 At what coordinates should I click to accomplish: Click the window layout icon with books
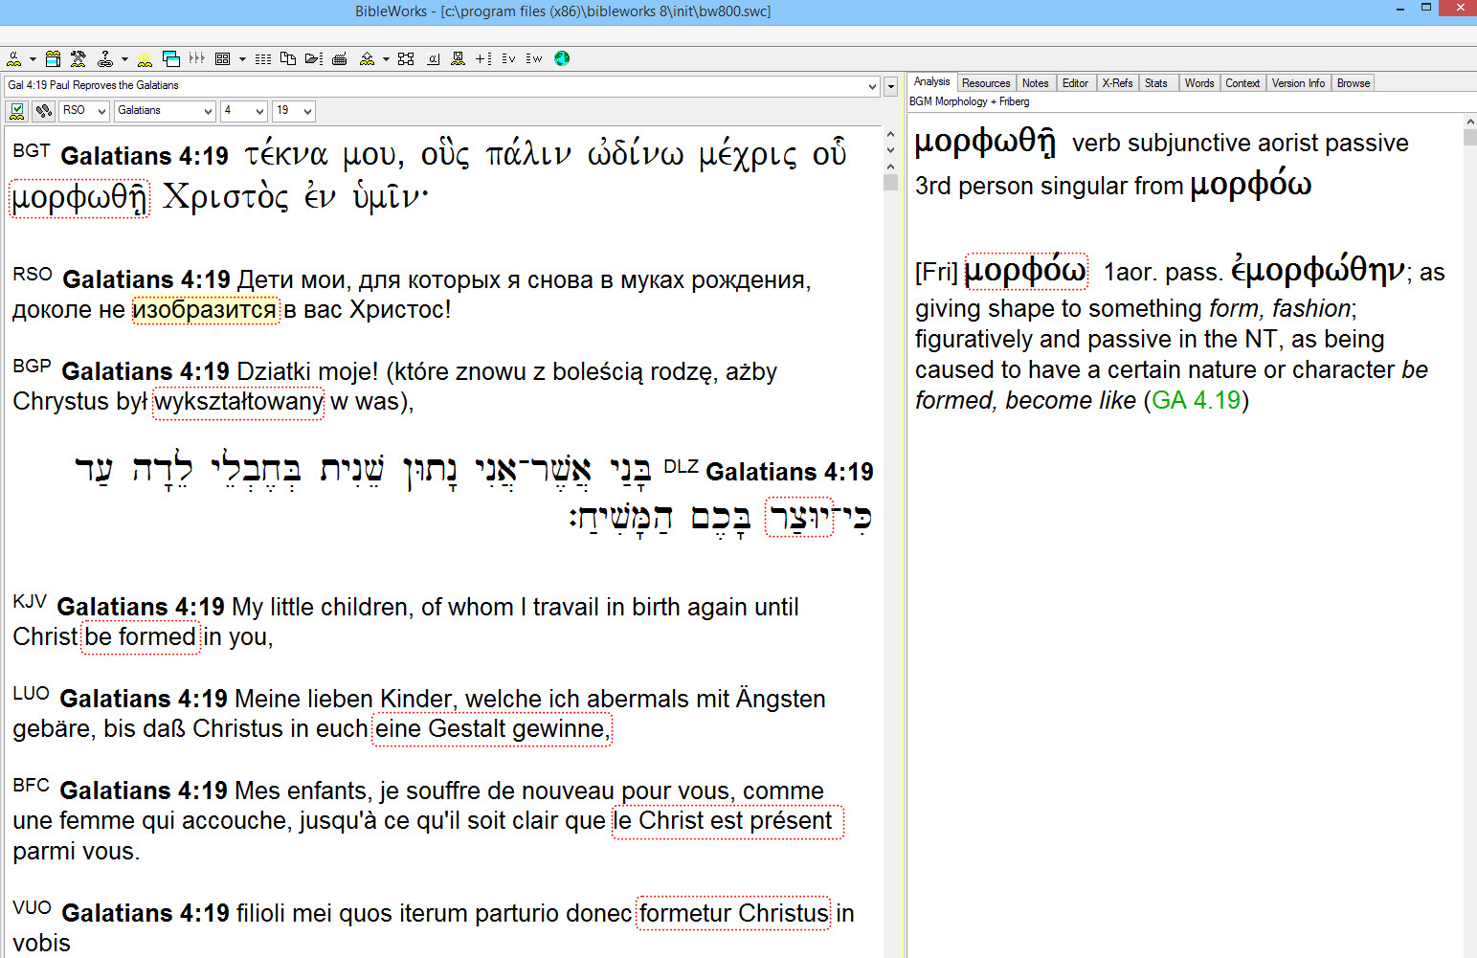(53, 58)
